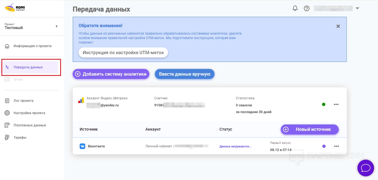
Task: Click the notifications bell icon
Action: tap(295, 8)
